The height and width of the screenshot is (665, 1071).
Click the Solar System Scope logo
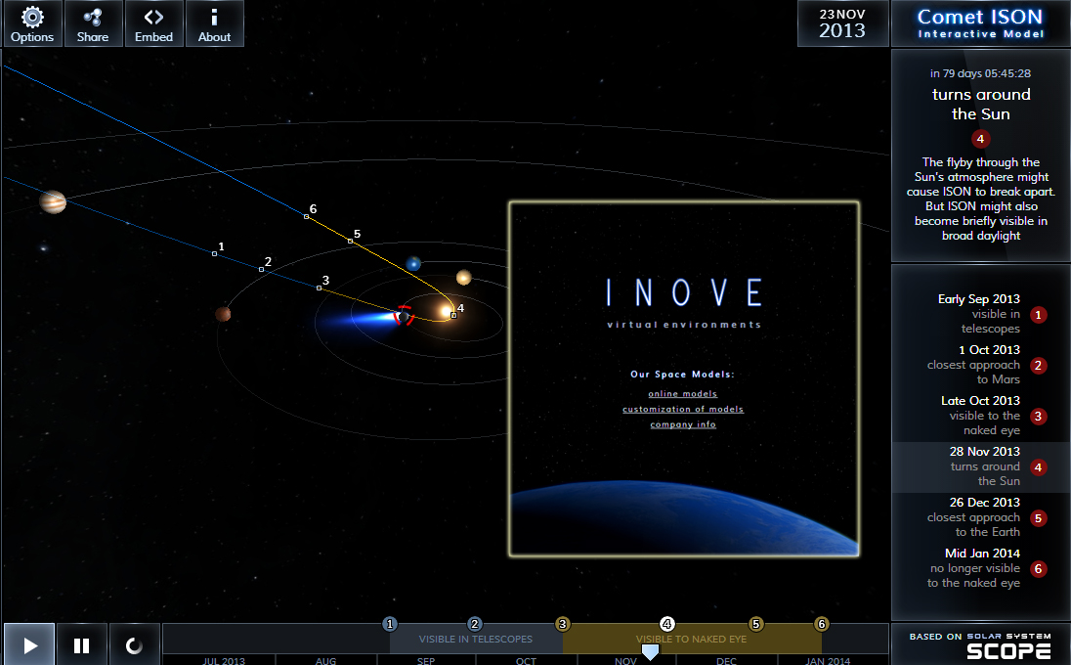tap(980, 645)
